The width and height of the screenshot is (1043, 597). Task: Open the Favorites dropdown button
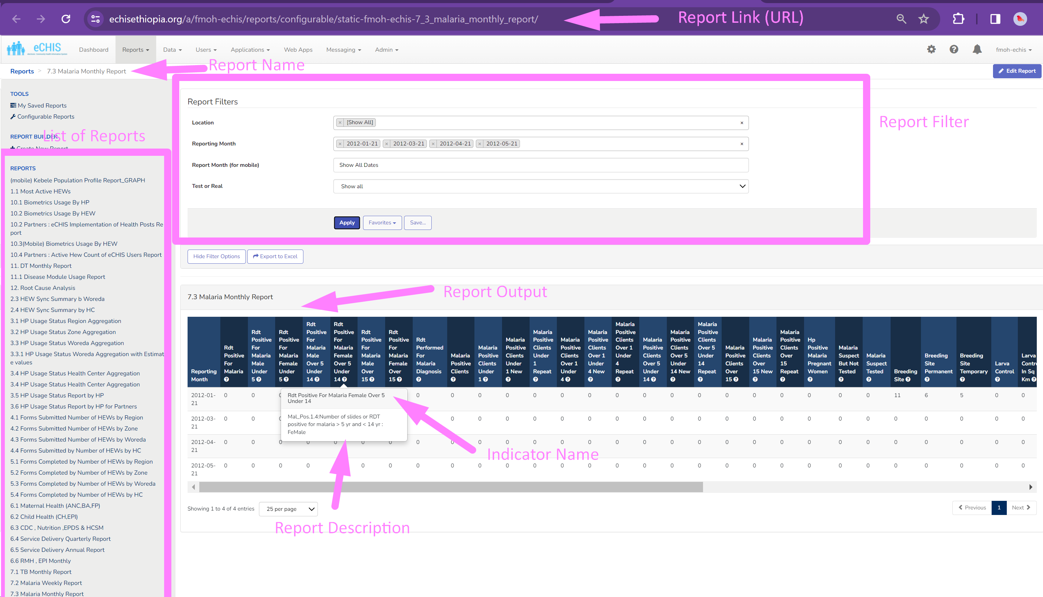pos(382,223)
